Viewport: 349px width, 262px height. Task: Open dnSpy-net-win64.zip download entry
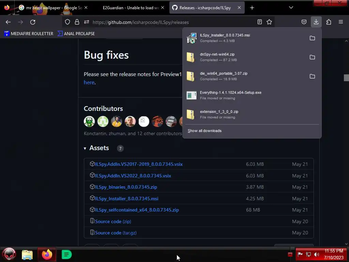pos(245,57)
